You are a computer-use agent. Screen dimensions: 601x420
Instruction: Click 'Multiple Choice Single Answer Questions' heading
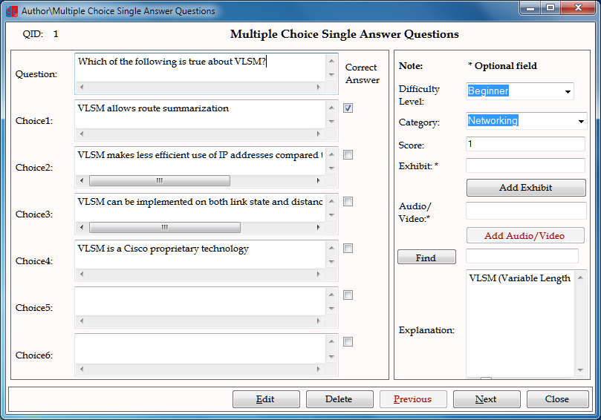[344, 34]
